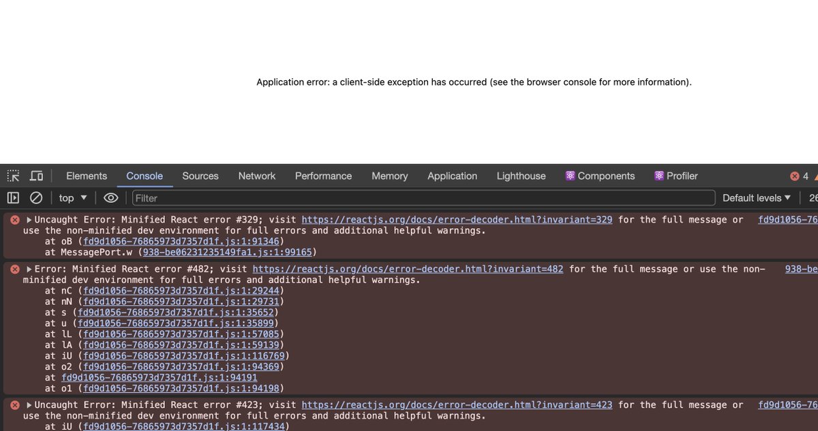Screen dimensions: 818x431
Task: Open the lA stack frame link 1:59139
Action: [181, 345]
